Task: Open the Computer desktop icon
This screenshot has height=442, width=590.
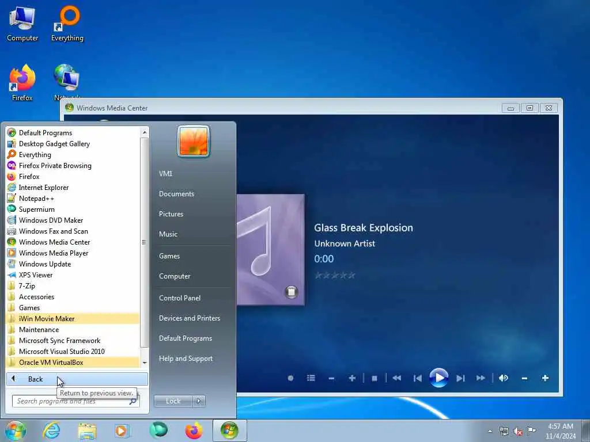Action: tap(22, 24)
